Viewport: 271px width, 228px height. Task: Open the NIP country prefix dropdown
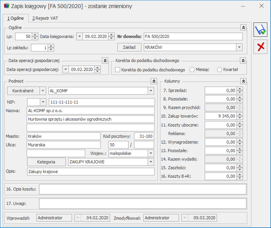tap(43, 102)
